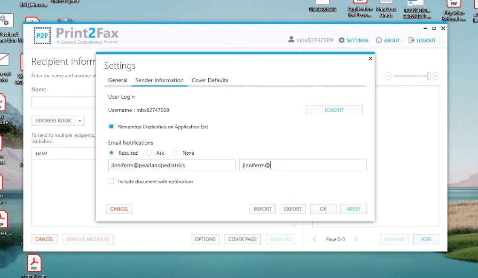The width and height of the screenshot is (478, 278).
Task: Select the US SERVICES desktop icon
Action: [323, 6]
